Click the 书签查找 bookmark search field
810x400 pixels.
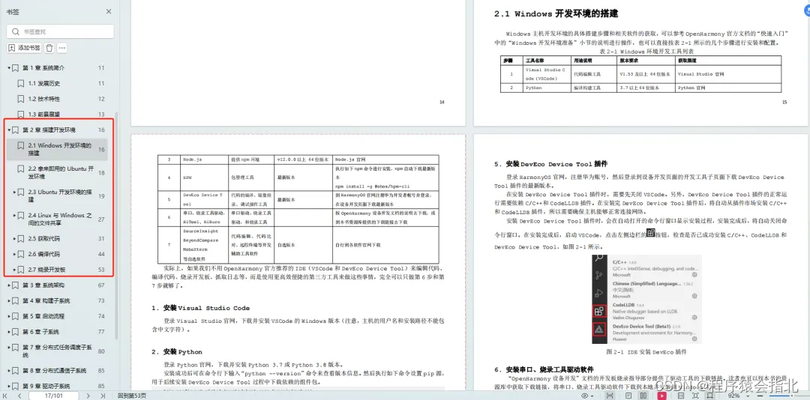(x=61, y=31)
